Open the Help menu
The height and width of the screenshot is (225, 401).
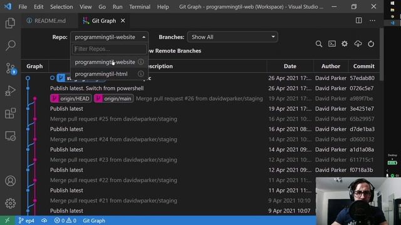point(163,7)
